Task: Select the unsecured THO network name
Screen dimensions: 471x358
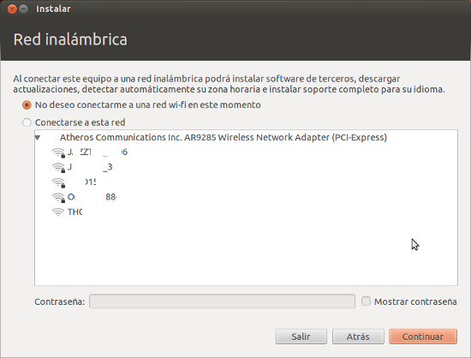Action: coord(75,212)
